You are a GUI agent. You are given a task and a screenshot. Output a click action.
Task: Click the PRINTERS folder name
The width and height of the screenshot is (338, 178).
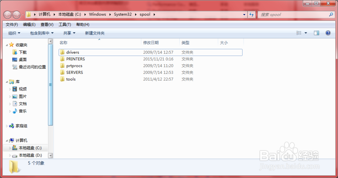point(75,59)
